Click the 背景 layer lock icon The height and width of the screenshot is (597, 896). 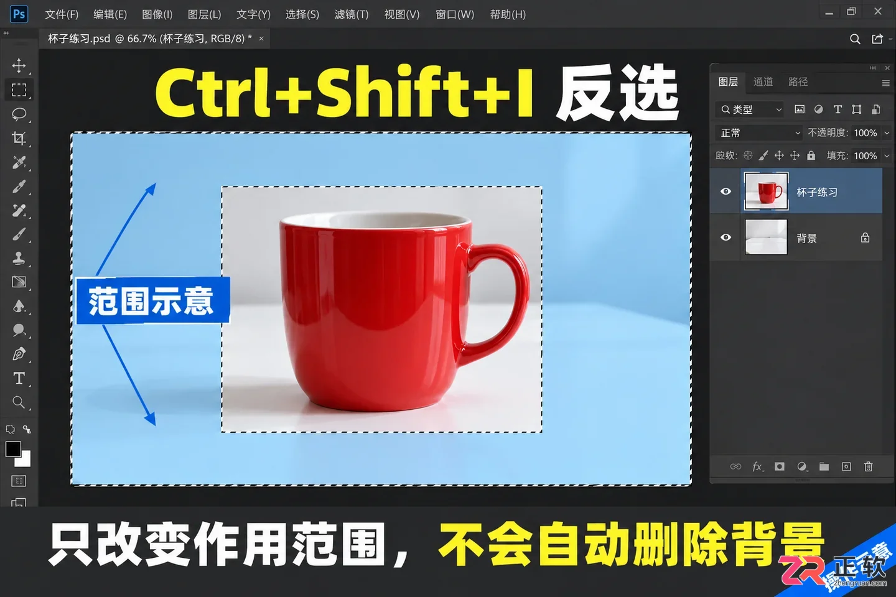coord(865,238)
